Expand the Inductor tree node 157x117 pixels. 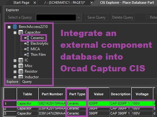[x=15, y=77]
